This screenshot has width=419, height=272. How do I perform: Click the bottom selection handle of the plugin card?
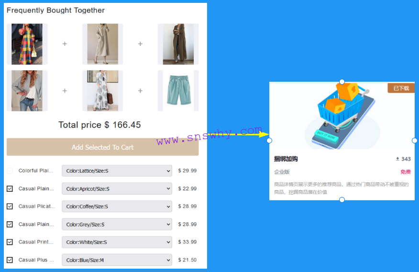342,200
